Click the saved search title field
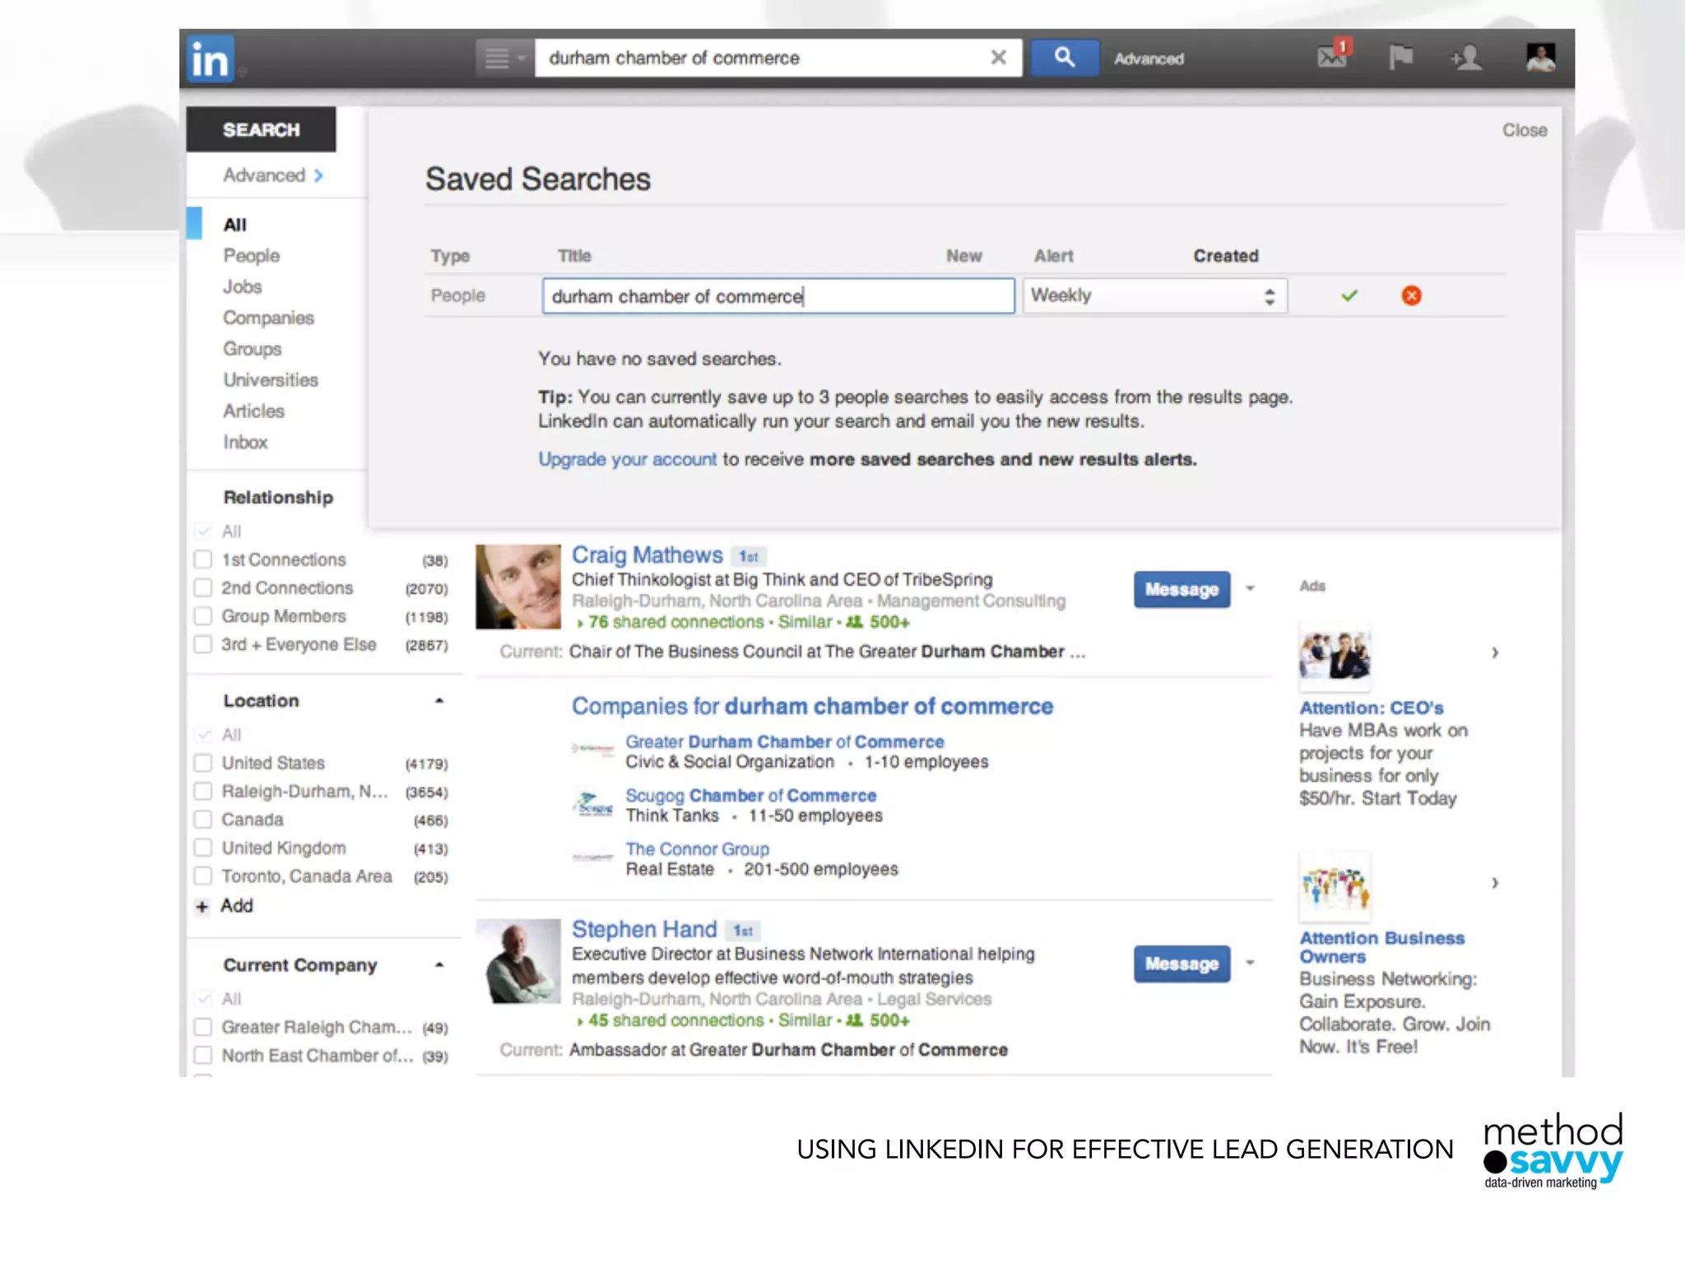 tap(778, 295)
